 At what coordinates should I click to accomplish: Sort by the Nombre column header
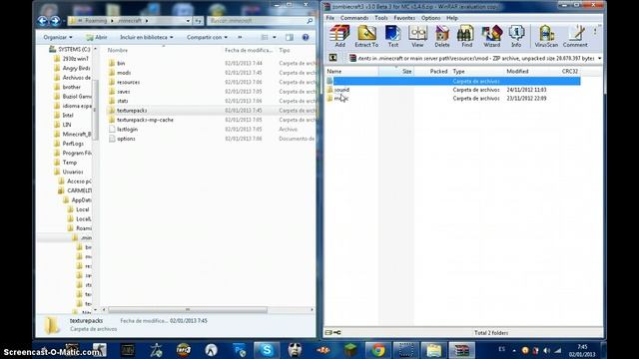(118, 50)
